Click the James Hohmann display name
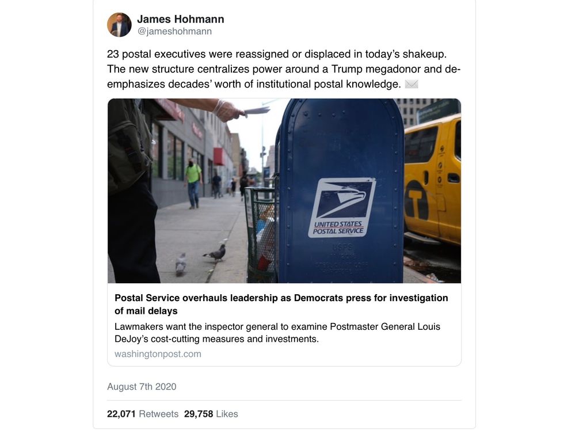Viewport: 564px width, 430px height. 180,19
